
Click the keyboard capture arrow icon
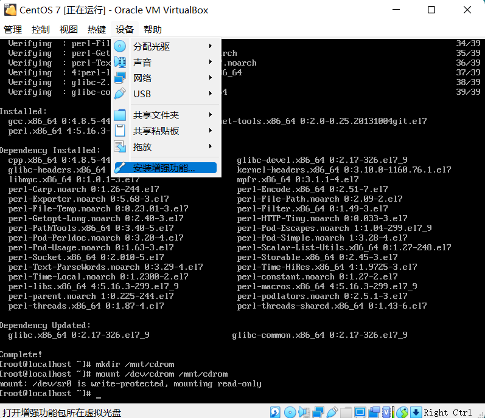coord(416,412)
